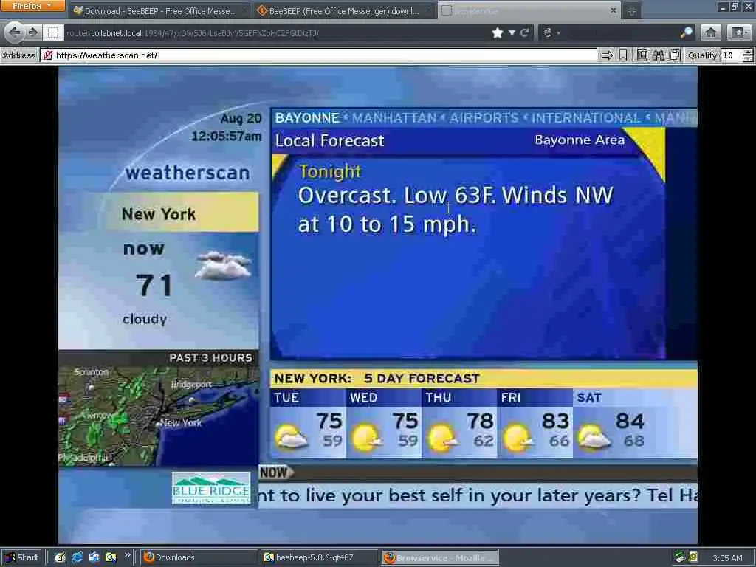Open the Firefox application menu button
This screenshot has width=756, height=567.
(32, 6)
